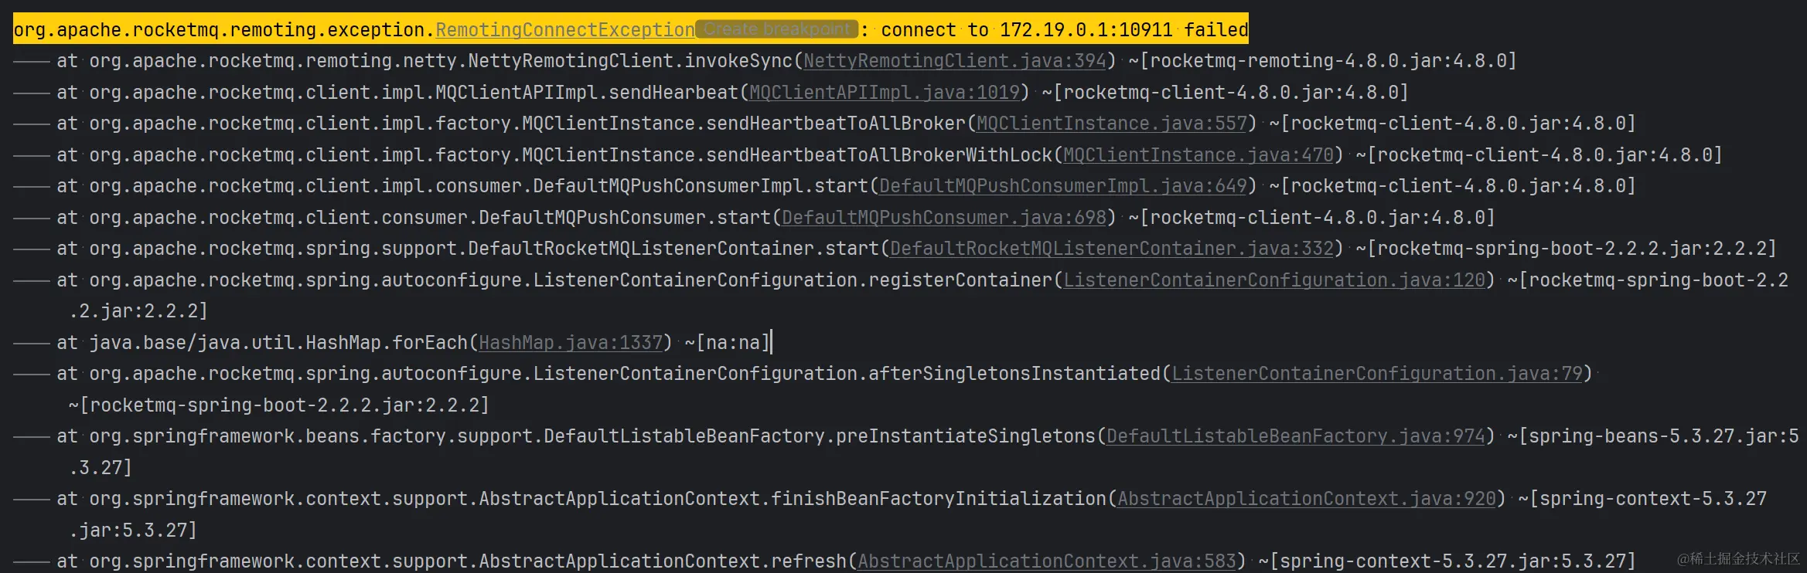Click the highlighted 'connect to 172.19.0.1:10911 failed' text

point(1064,29)
